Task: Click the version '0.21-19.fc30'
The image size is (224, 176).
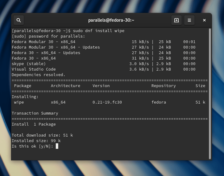Action: tap(107, 102)
